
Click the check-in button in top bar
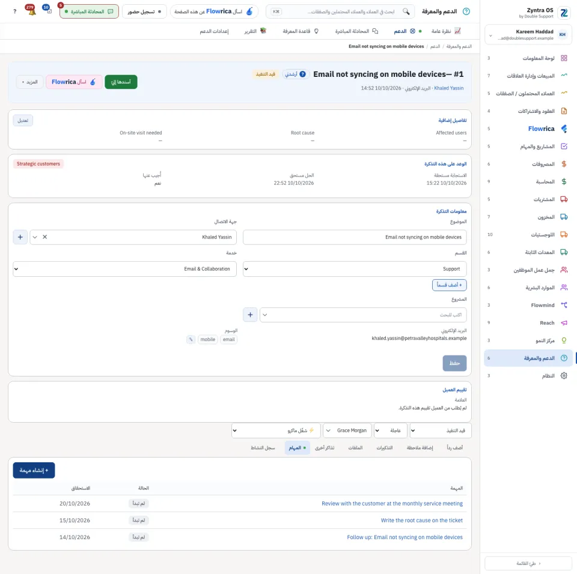pos(144,12)
